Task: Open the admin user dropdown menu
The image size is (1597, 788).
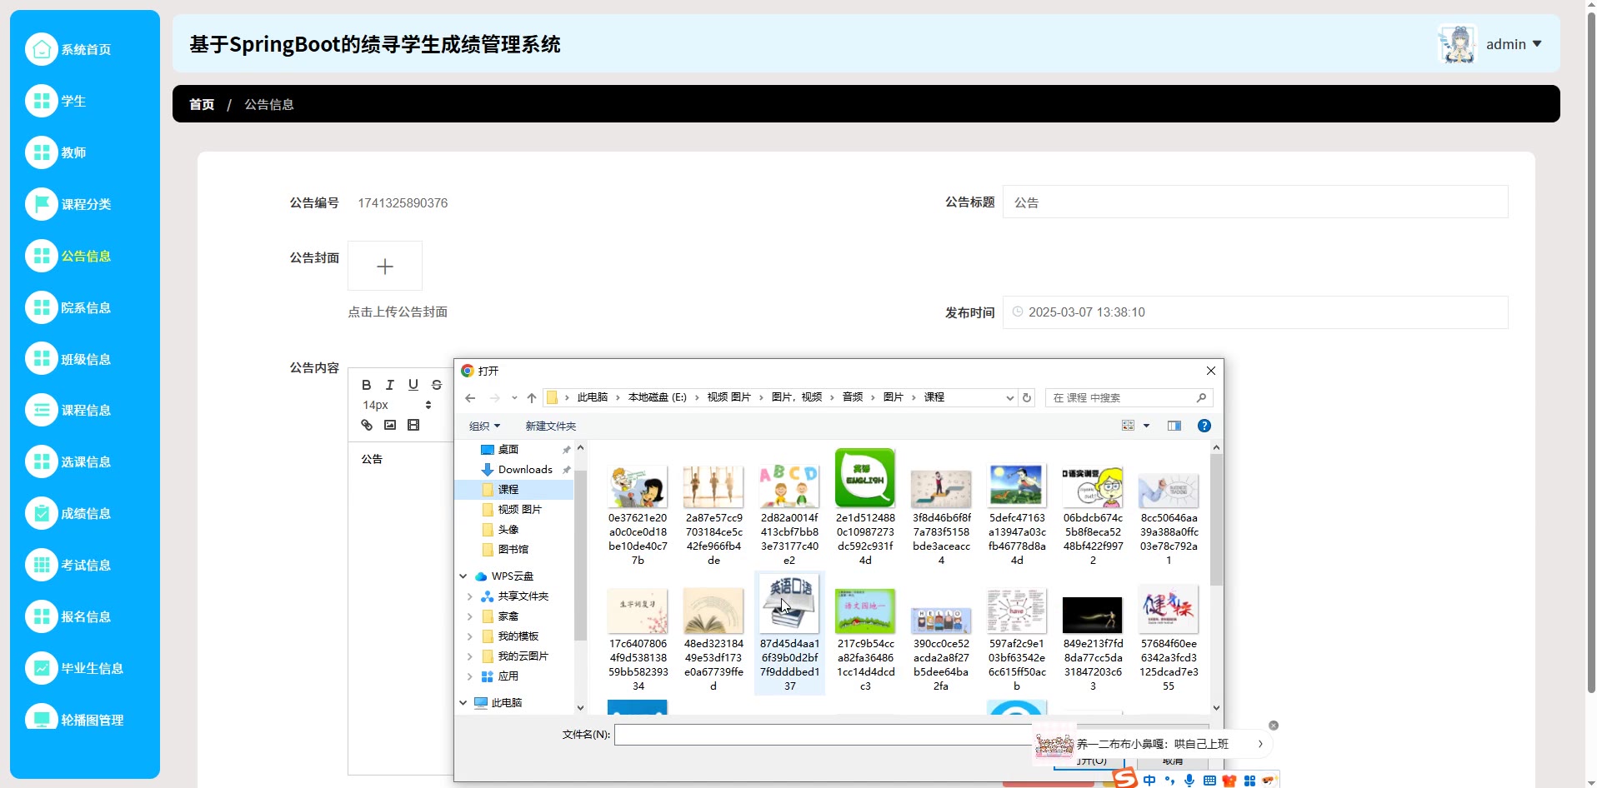Action: tap(1513, 44)
